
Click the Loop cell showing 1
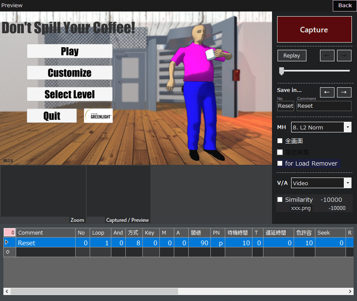100,243
